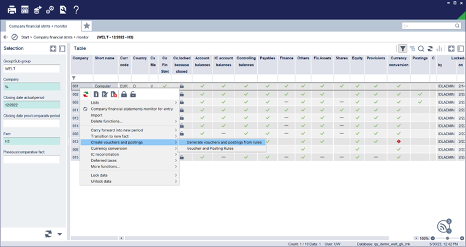Click the red-green refresh icon in context menu

point(86,94)
